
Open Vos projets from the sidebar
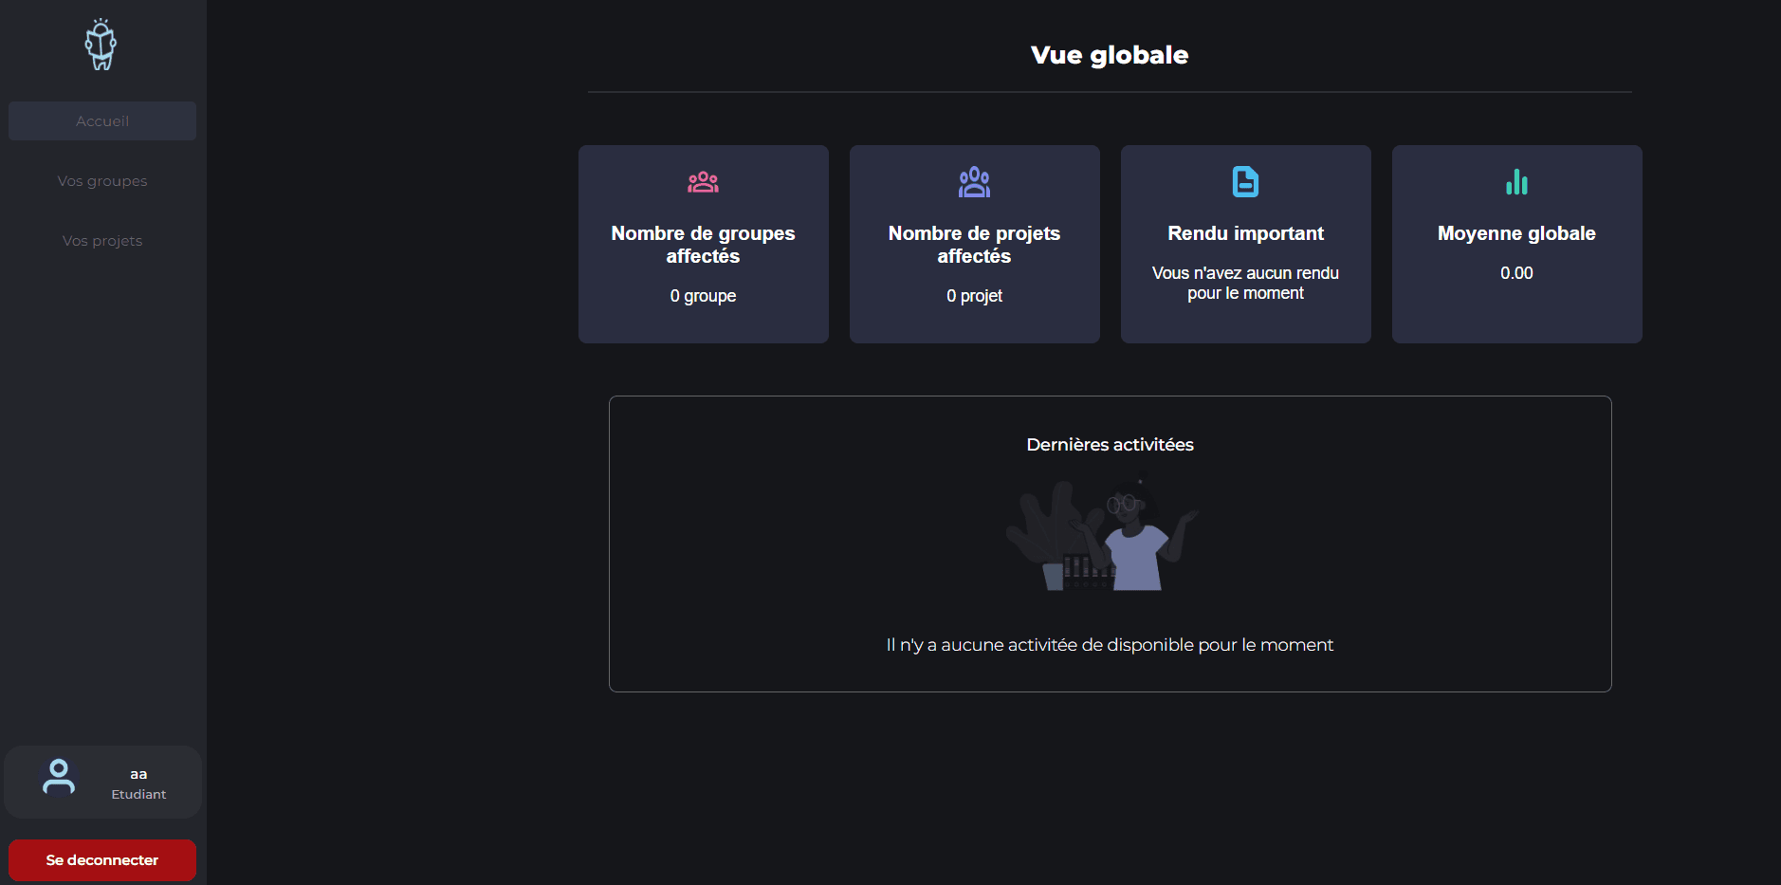101,240
